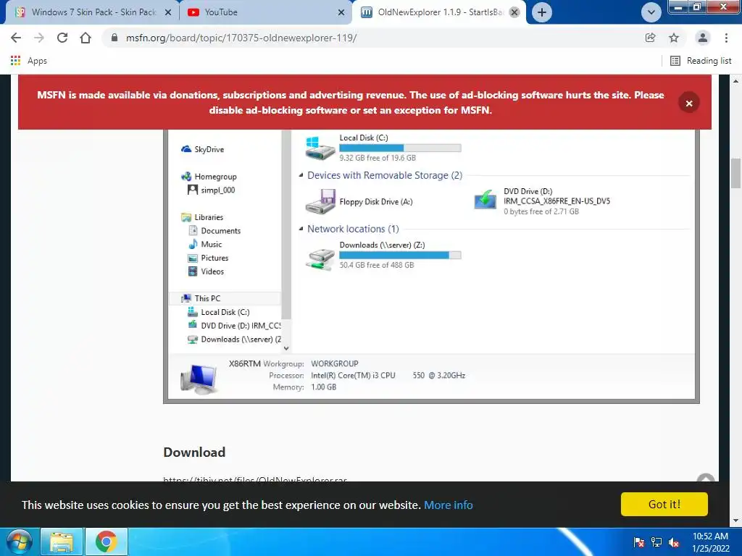The image size is (742, 556).
Task: Click the DVD Drive (D:) icon
Action: 485,199
